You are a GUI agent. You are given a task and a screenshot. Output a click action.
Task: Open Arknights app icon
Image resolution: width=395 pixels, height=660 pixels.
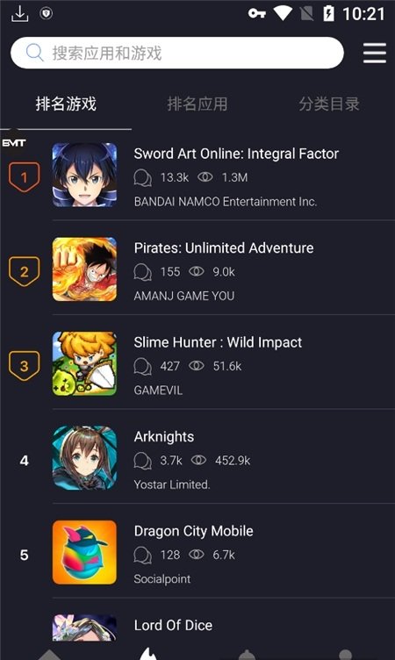point(84,457)
